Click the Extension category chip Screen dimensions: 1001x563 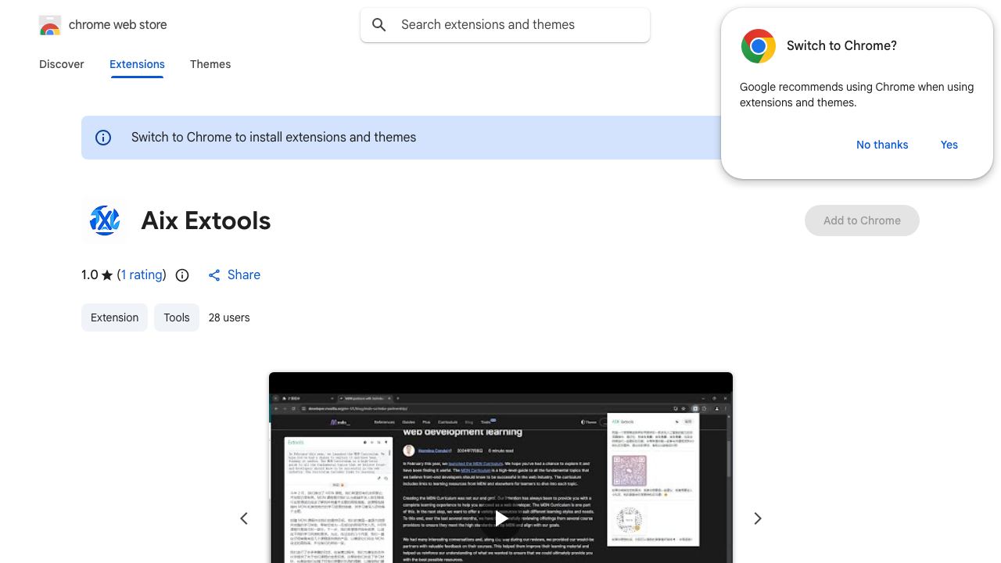[114, 317]
